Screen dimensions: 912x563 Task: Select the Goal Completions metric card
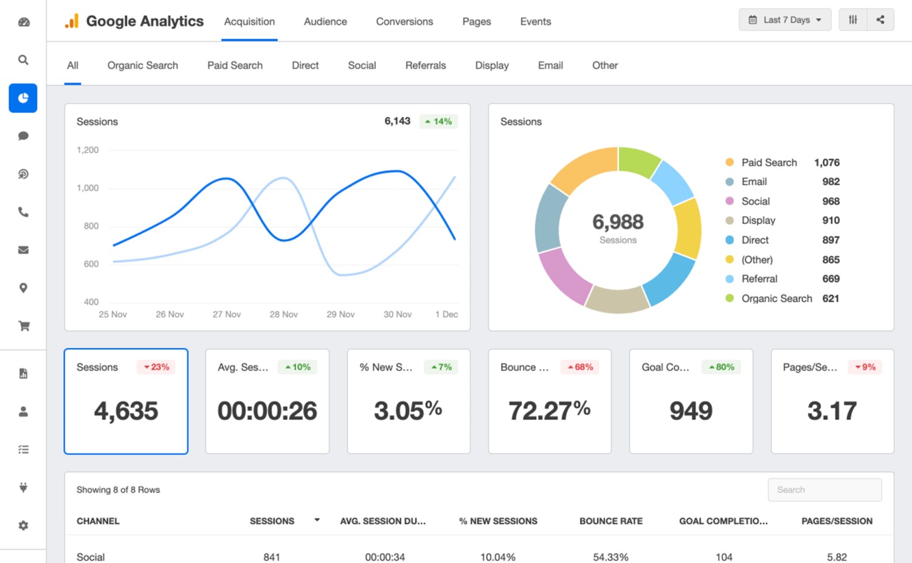click(691, 401)
